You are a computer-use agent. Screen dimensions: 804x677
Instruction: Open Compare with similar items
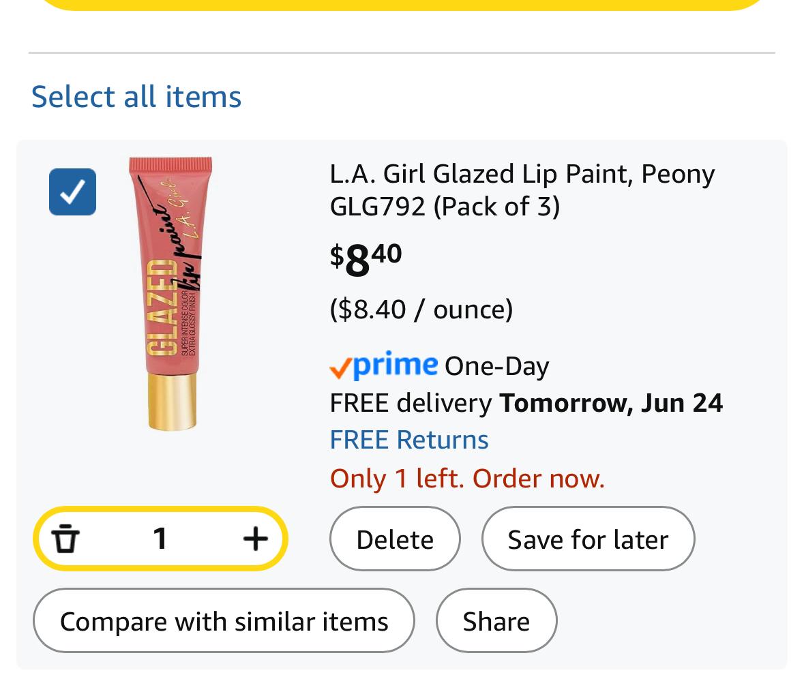(224, 620)
